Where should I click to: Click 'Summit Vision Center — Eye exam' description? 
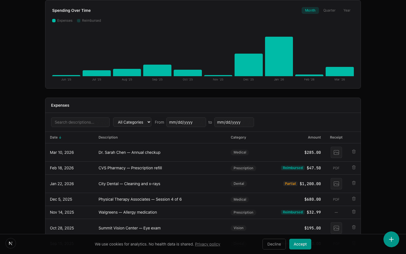[129, 228]
